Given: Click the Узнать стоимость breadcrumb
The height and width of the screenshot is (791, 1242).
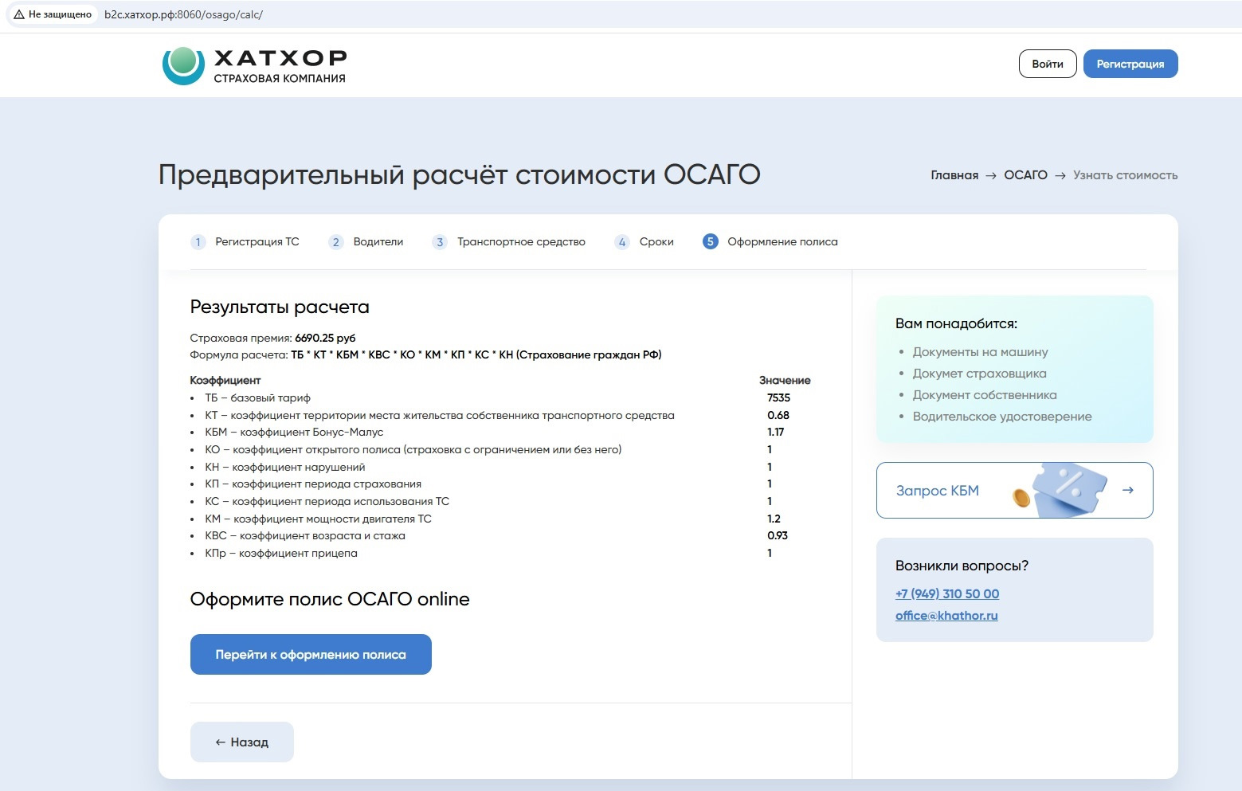Looking at the screenshot, I should (x=1125, y=175).
